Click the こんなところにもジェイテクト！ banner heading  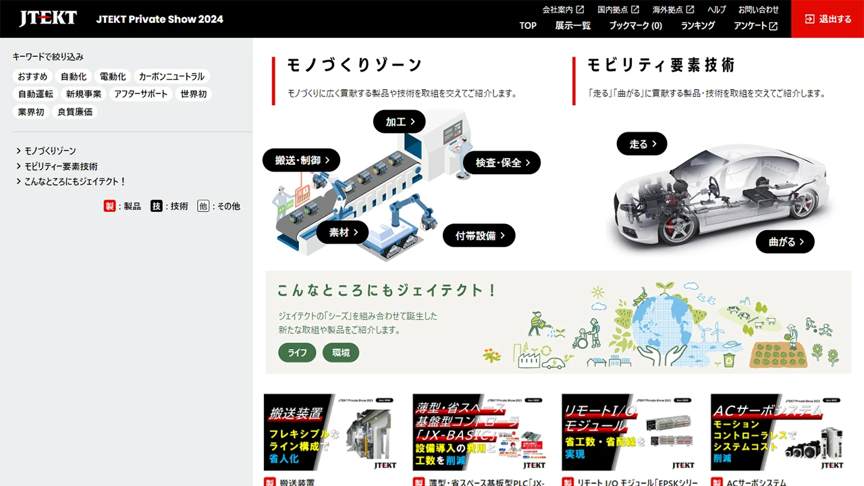[387, 290]
